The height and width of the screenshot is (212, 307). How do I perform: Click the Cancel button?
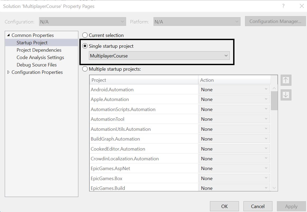point(258,206)
